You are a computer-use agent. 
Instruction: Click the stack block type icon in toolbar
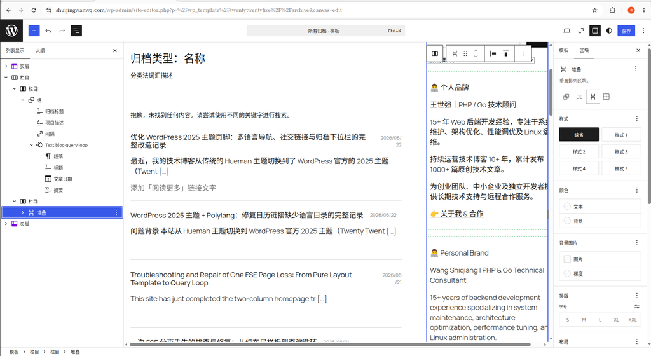(x=455, y=53)
